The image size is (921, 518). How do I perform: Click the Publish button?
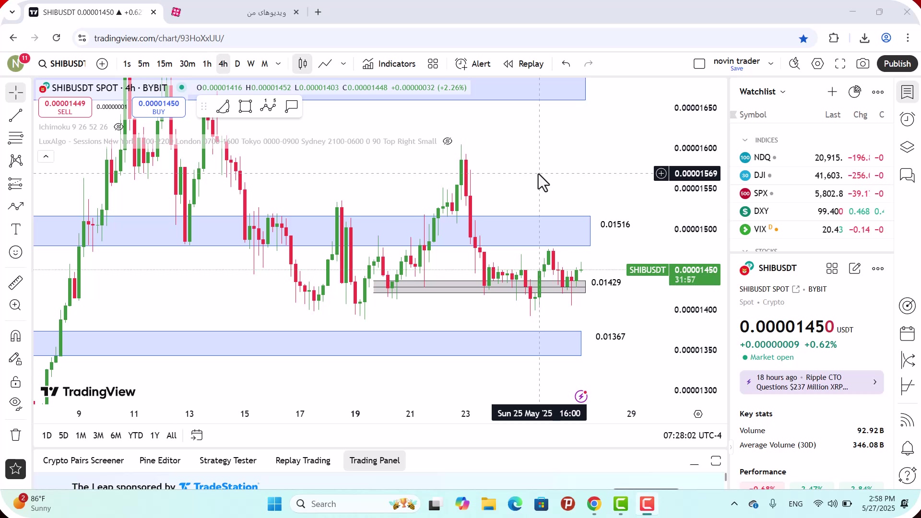(897, 64)
